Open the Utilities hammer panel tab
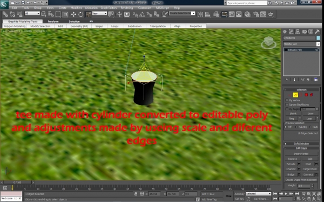324x202 pixels. [x=317, y=32]
